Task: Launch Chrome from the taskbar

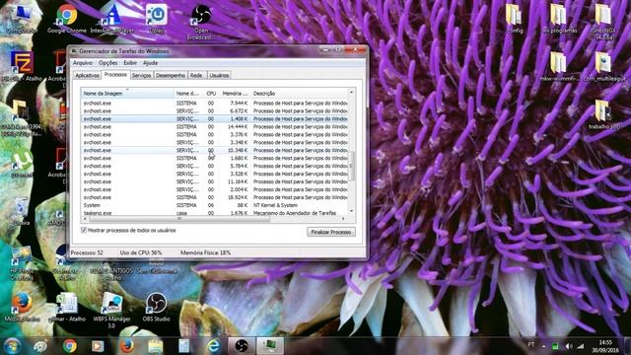Action: click(70, 346)
